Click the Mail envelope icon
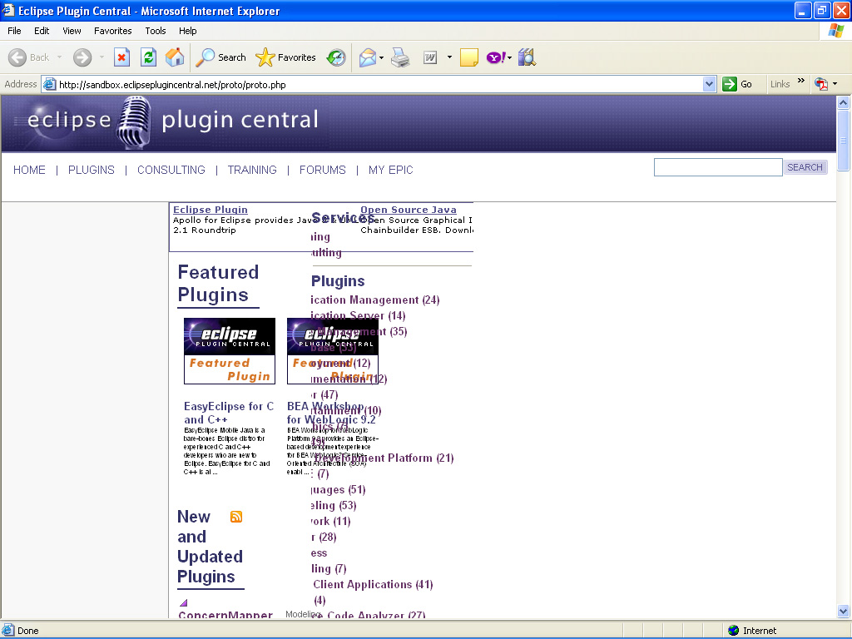The width and height of the screenshot is (852, 639). [368, 57]
